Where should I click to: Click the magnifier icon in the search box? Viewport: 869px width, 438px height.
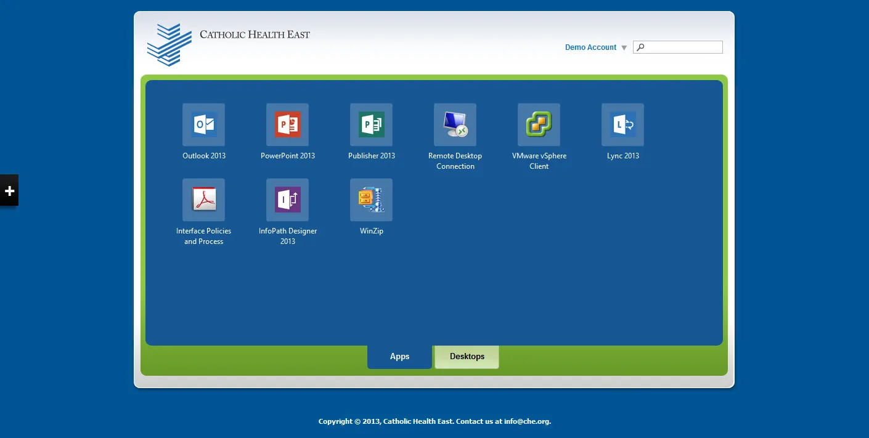(640, 47)
